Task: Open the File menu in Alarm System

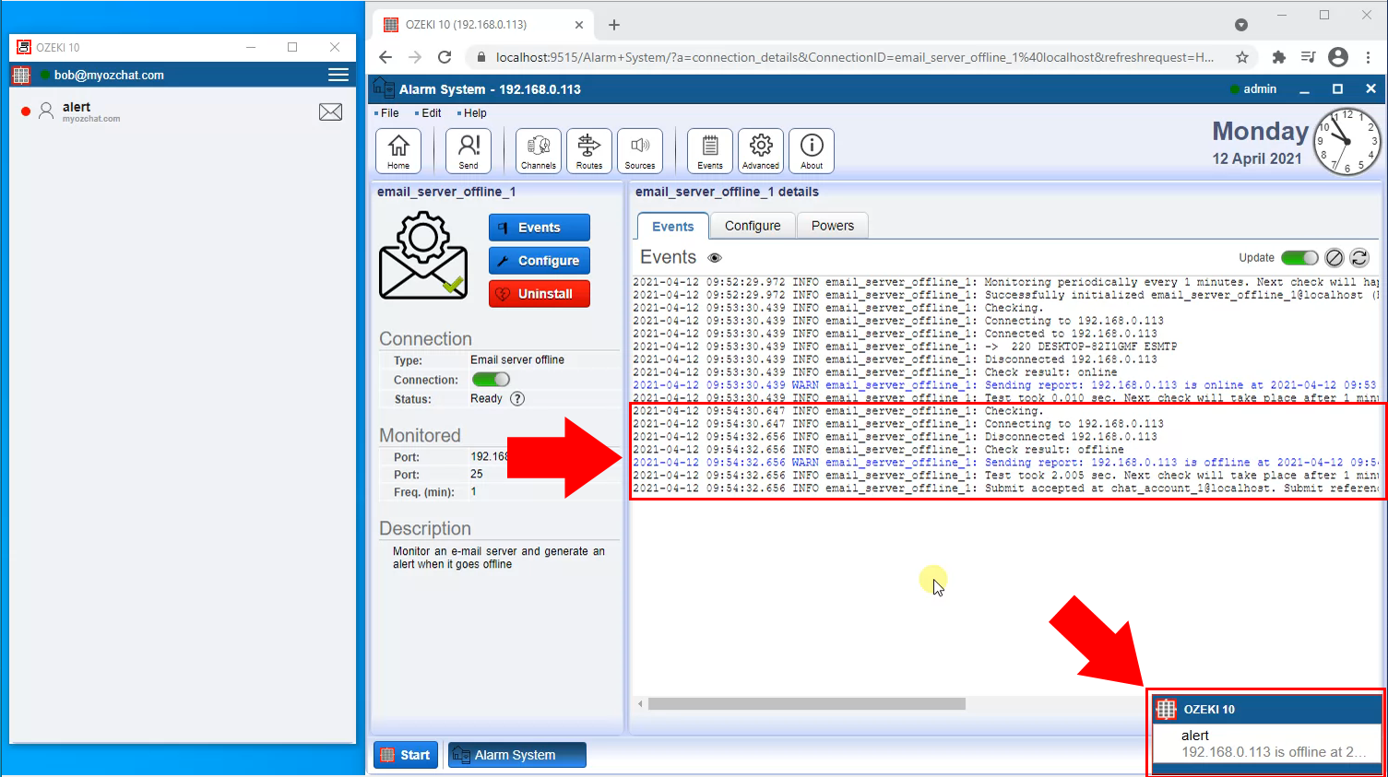Action: [x=388, y=112]
